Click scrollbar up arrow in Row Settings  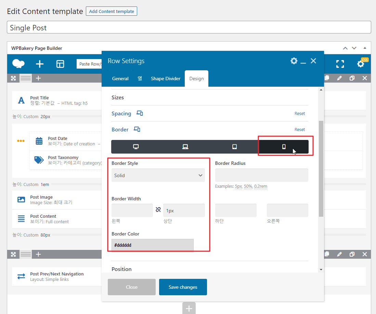321,90
